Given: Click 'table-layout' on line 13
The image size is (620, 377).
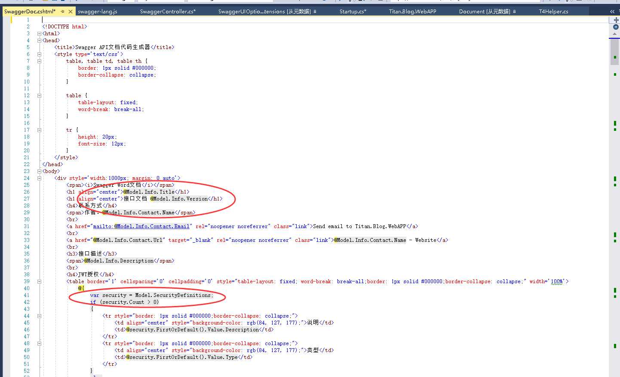Looking at the screenshot, I should click(96, 102).
